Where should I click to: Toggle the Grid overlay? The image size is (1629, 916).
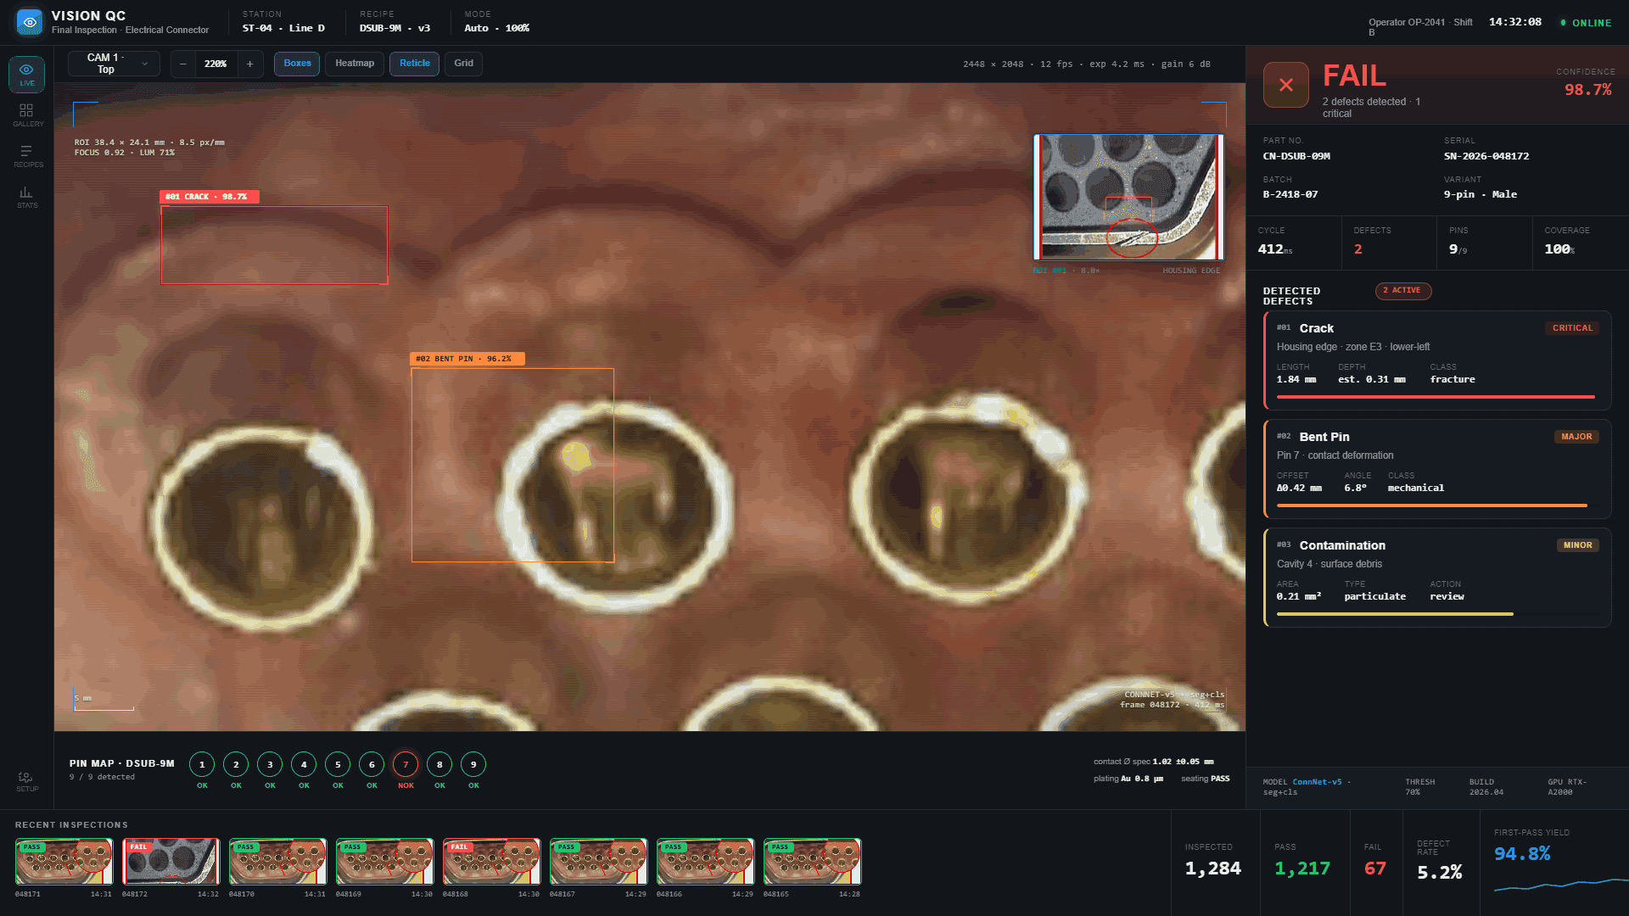pos(463,64)
